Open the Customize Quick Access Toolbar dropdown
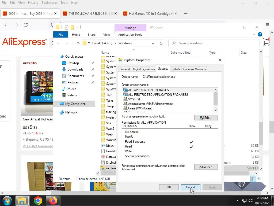Screen dimensions: 274x206 (77, 28)
